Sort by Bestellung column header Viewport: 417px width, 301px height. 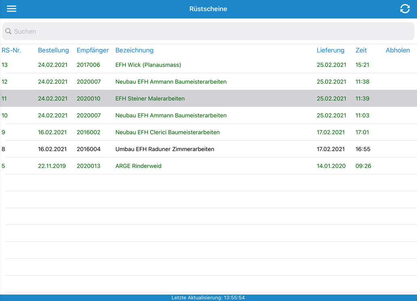pyautogui.click(x=53, y=50)
